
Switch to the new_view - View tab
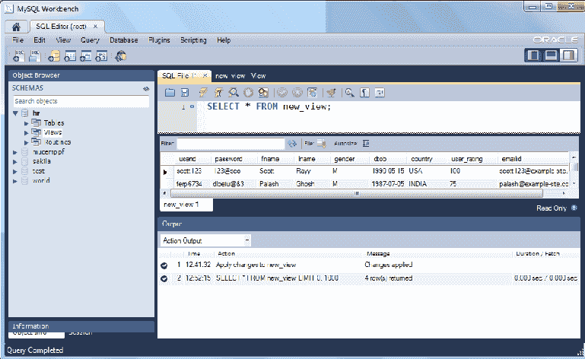(x=240, y=76)
